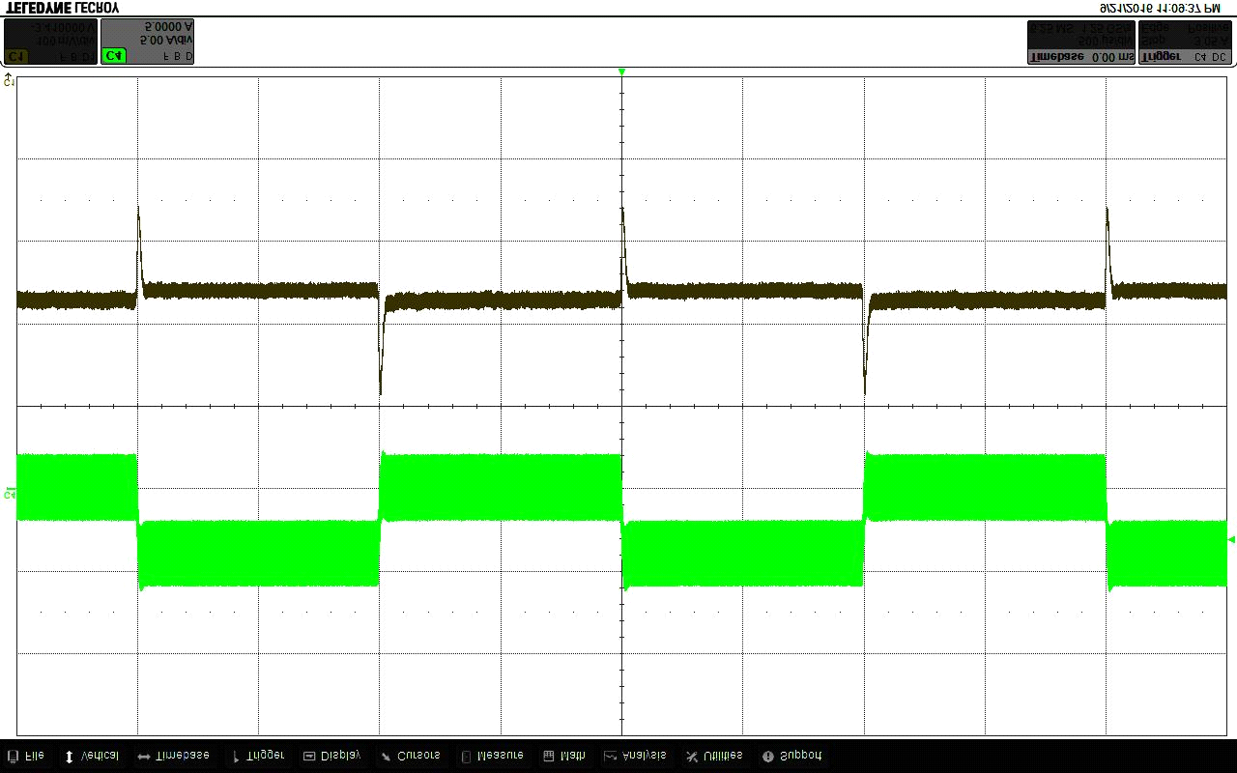Open the C4 channel descriptor box

point(148,42)
